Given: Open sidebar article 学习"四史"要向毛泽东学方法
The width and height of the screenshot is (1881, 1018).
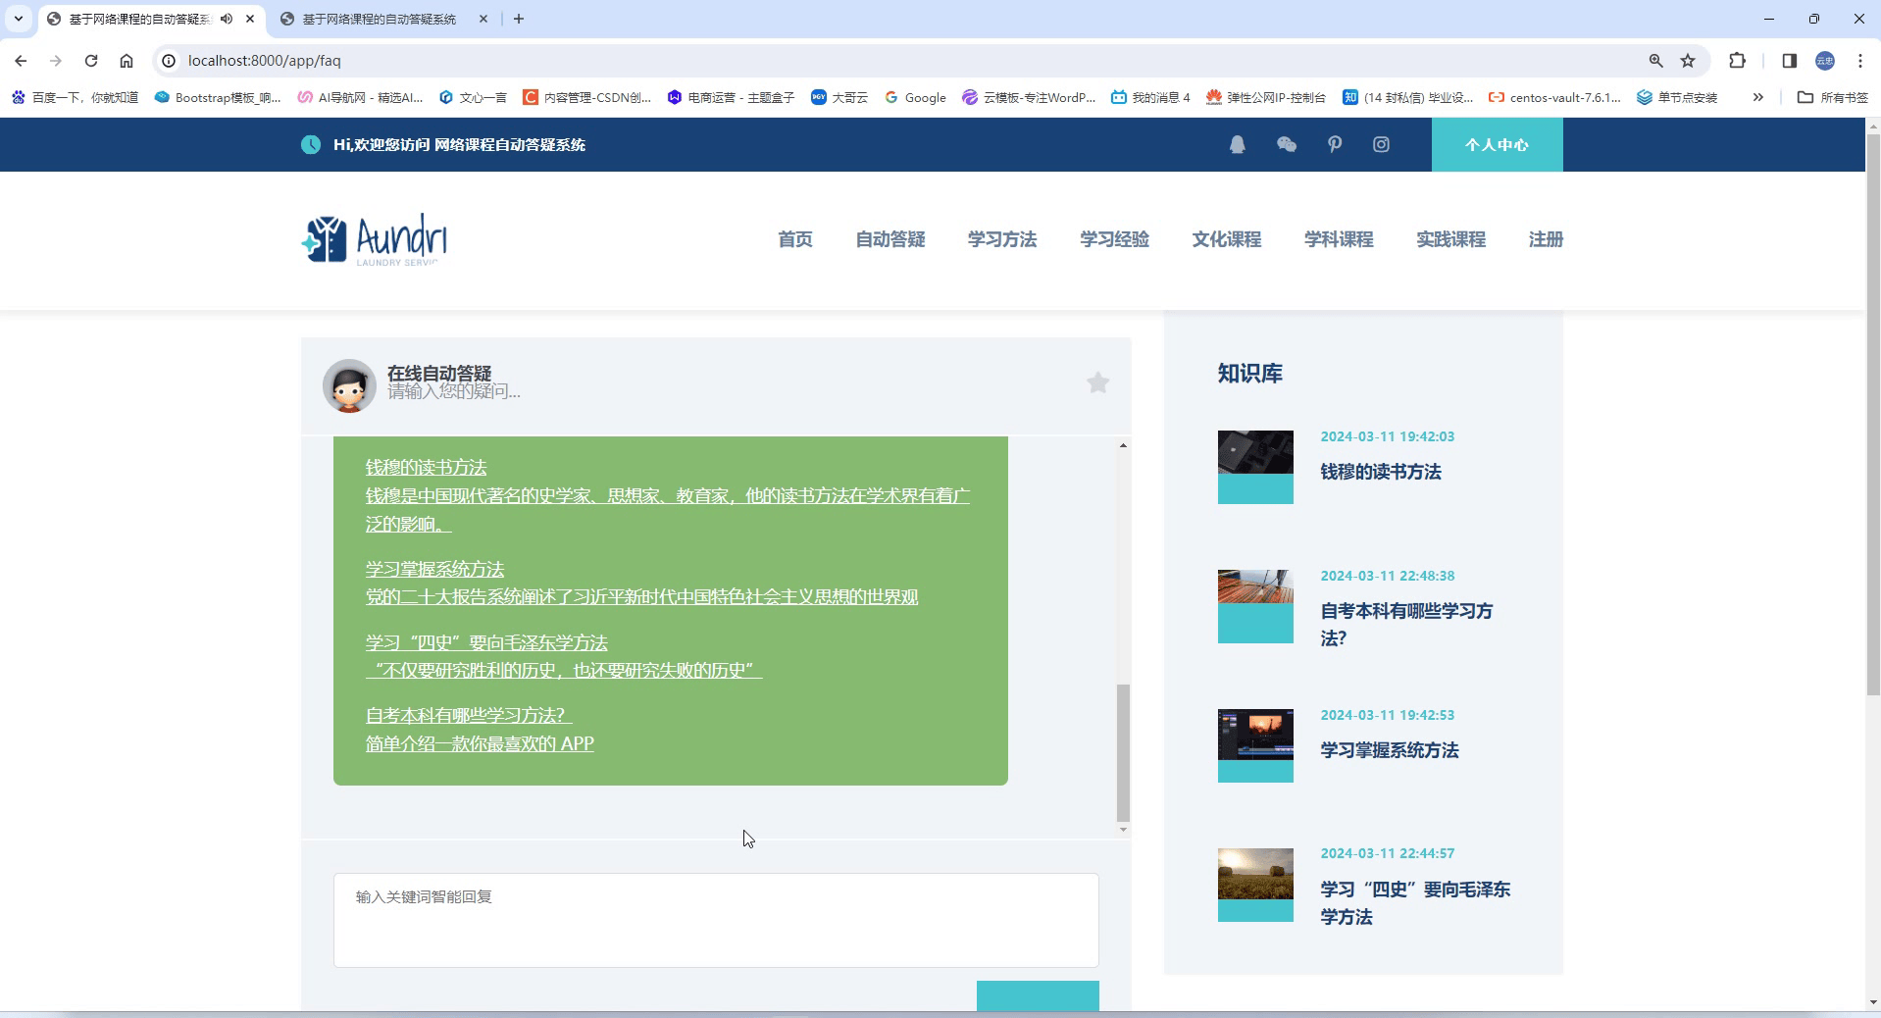Looking at the screenshot, I should [x=1415, y=903].
